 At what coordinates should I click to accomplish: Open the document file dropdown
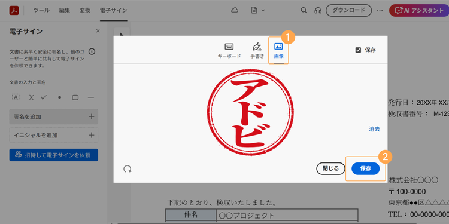coord(257,10)
